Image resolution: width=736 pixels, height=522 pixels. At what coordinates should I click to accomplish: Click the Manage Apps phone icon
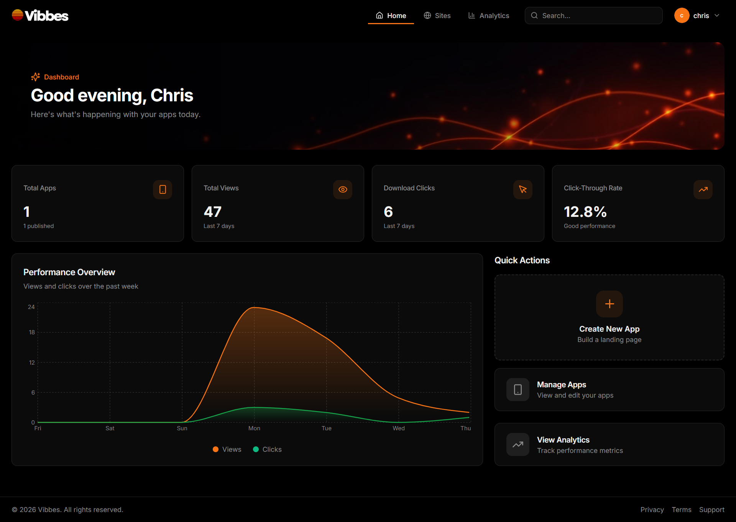pyautogui.click(x=518, y=390)
